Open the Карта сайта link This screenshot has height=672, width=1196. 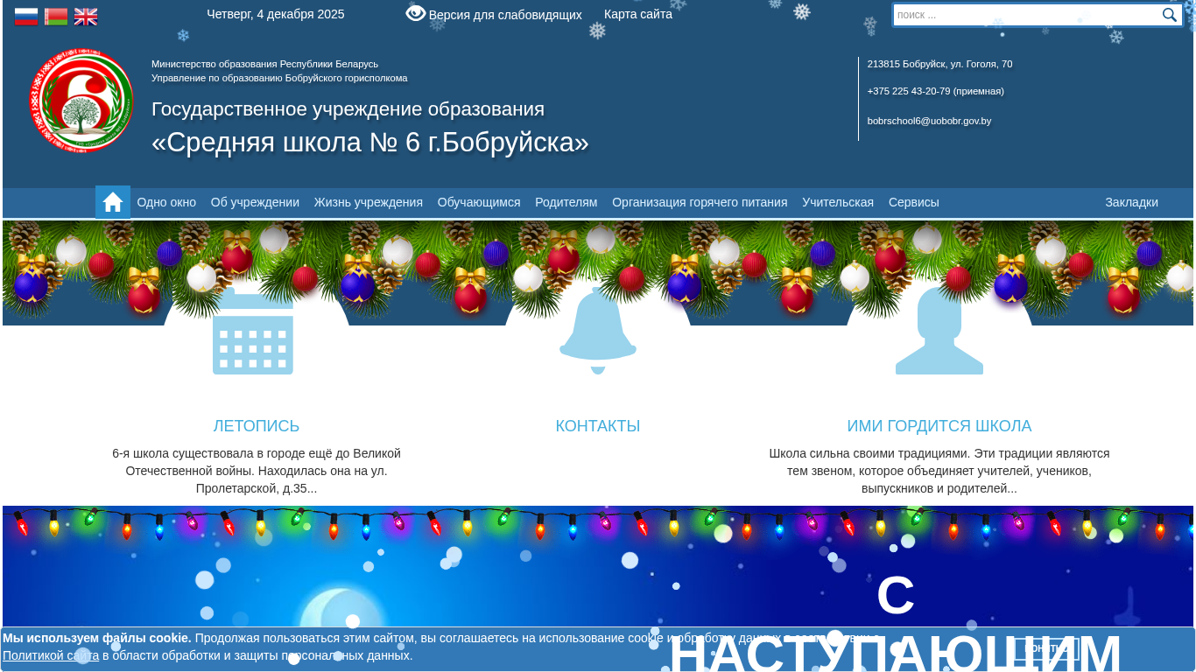pyautogui.click(x=638, y=14)
